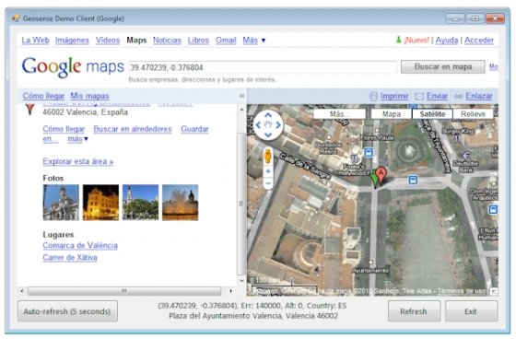This screenshot has width=516, height=339.
Task: Zoom out with the minus button
Action: tap(268, 183)
